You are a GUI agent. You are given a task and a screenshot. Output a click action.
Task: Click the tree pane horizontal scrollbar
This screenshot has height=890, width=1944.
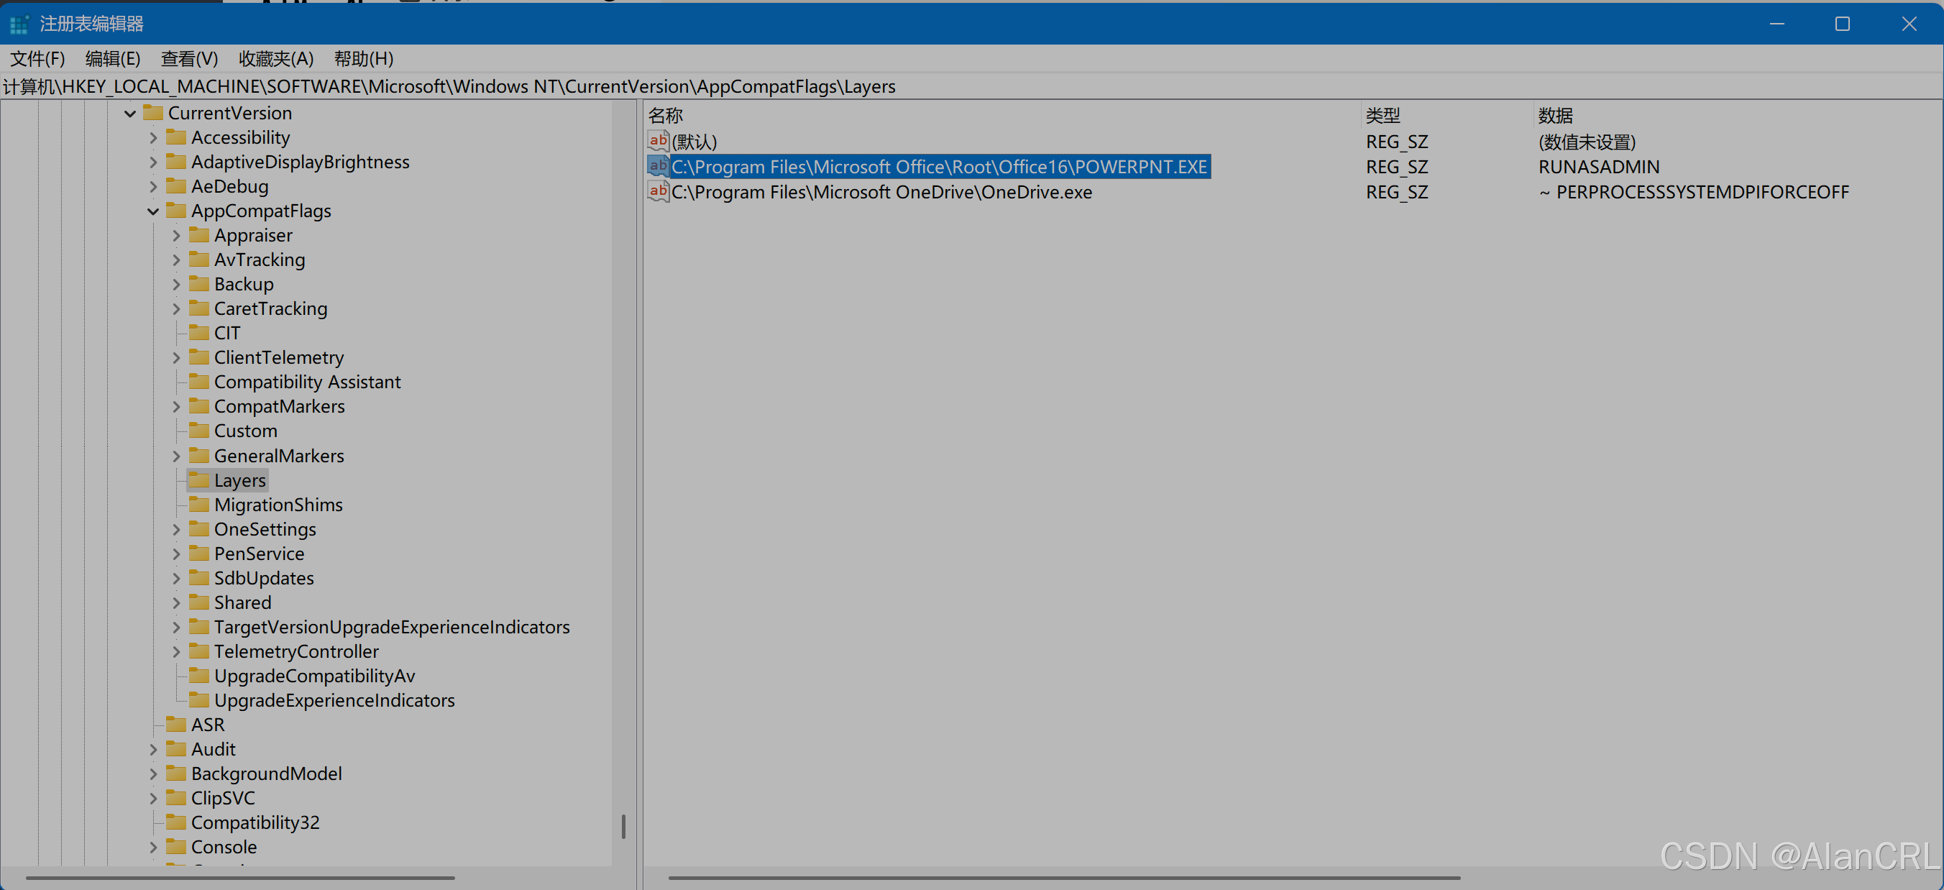coord(240,878)
